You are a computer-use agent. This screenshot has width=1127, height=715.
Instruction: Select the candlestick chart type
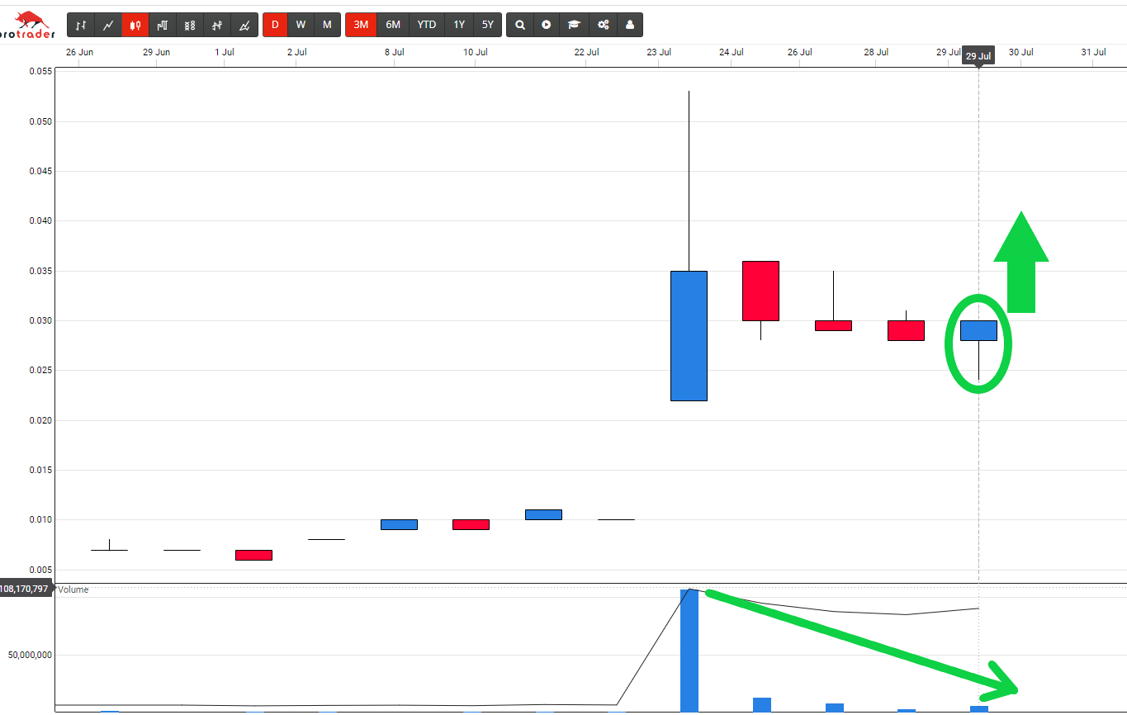click(135, 25)
